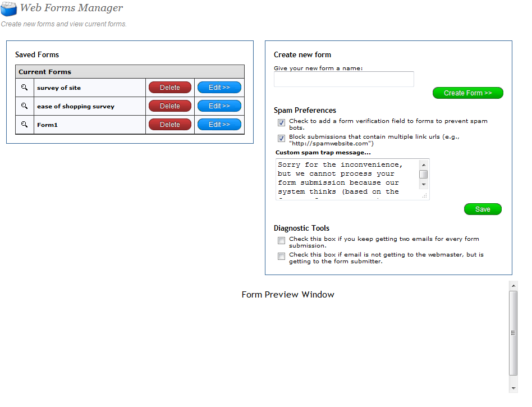This screenshot has height=407, width=532.
Task: Enable the two emails diagnostic checkbox
Action: point(281,241)
